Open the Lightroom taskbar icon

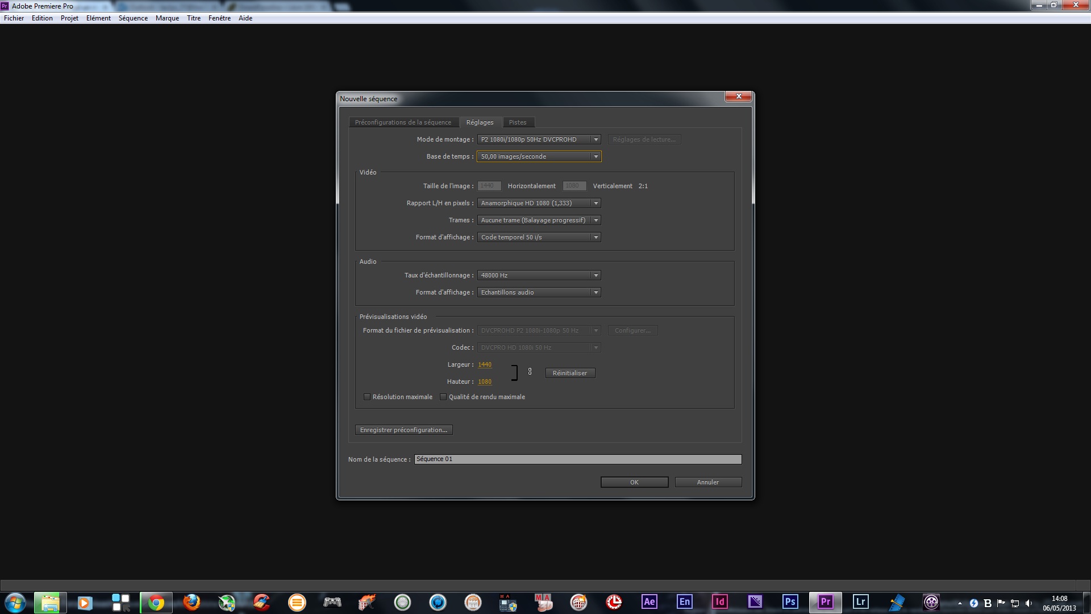point(860,601)
